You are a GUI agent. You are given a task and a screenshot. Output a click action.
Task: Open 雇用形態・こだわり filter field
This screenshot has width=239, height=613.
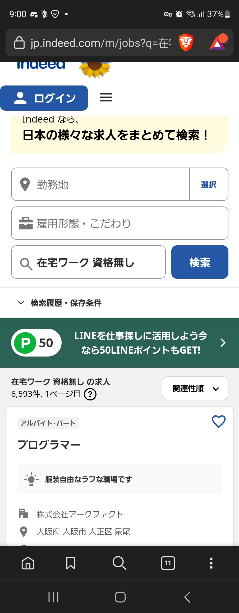[x=119, y=223]
